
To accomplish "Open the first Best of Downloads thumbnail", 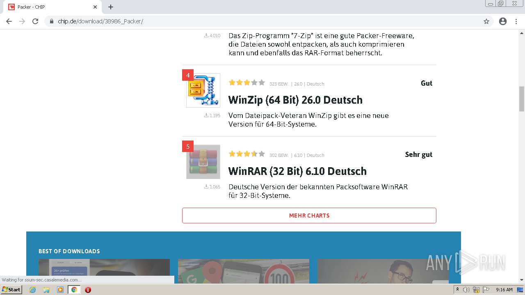I will coord(104,271).
